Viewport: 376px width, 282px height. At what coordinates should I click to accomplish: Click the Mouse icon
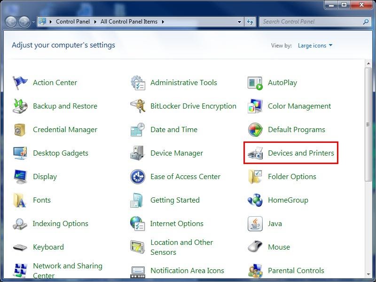(255, 246)
